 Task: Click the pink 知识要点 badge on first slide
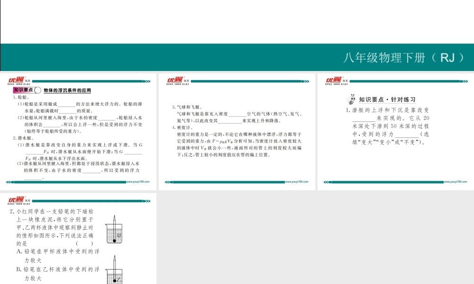click(x=23, y=90)
